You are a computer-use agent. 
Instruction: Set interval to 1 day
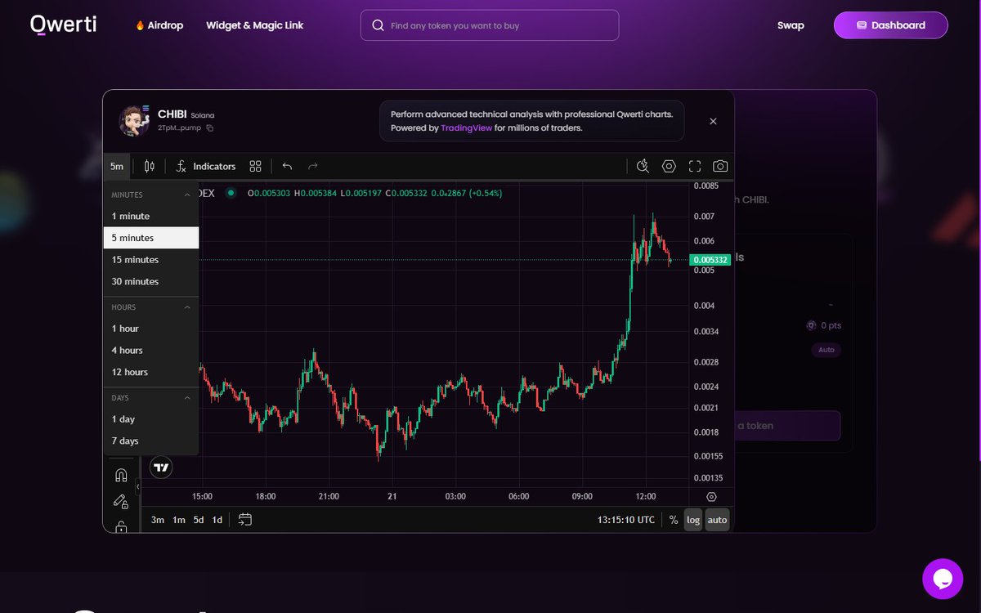pos(151,419)
